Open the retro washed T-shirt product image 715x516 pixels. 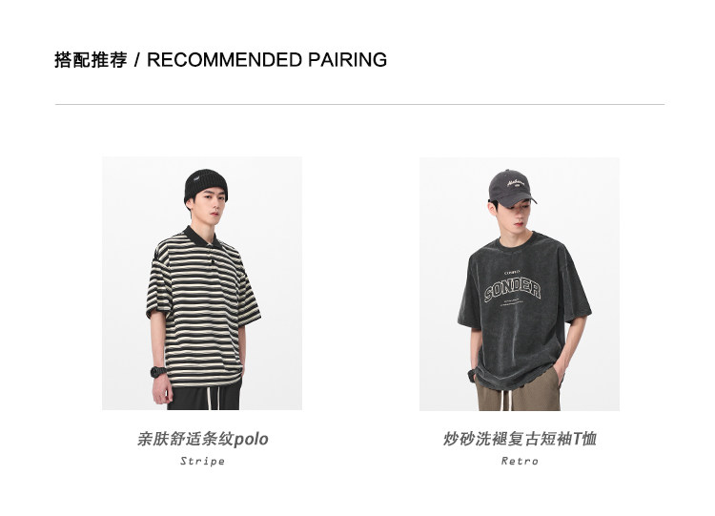click(x=520, y=284)
